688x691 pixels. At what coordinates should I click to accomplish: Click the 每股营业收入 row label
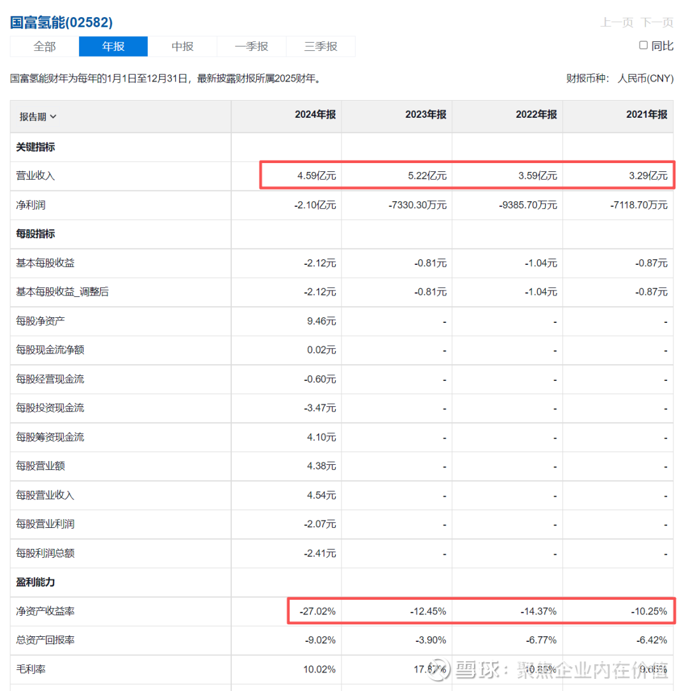pos(45,495)
